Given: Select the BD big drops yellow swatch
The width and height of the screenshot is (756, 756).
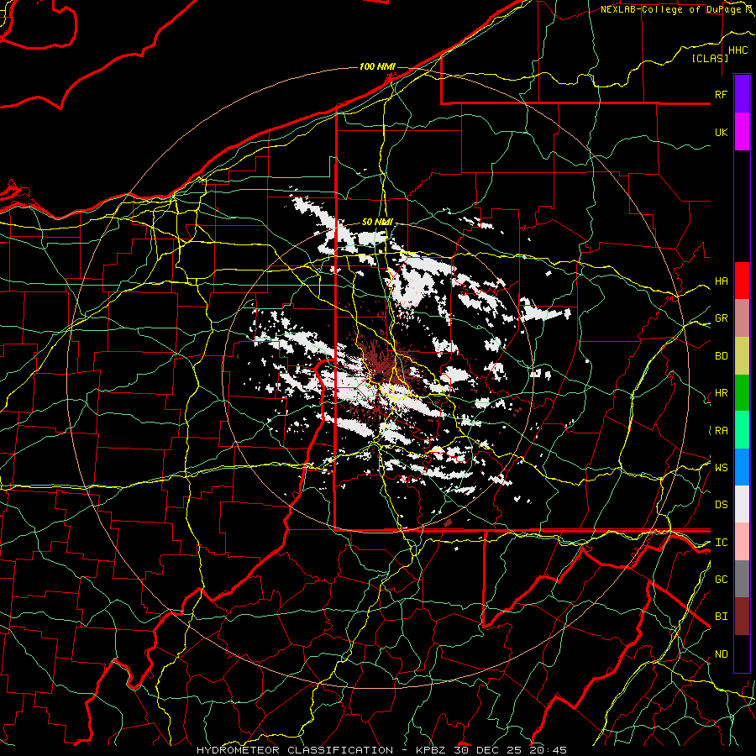Looking at the screenshot, I should 742,355.
